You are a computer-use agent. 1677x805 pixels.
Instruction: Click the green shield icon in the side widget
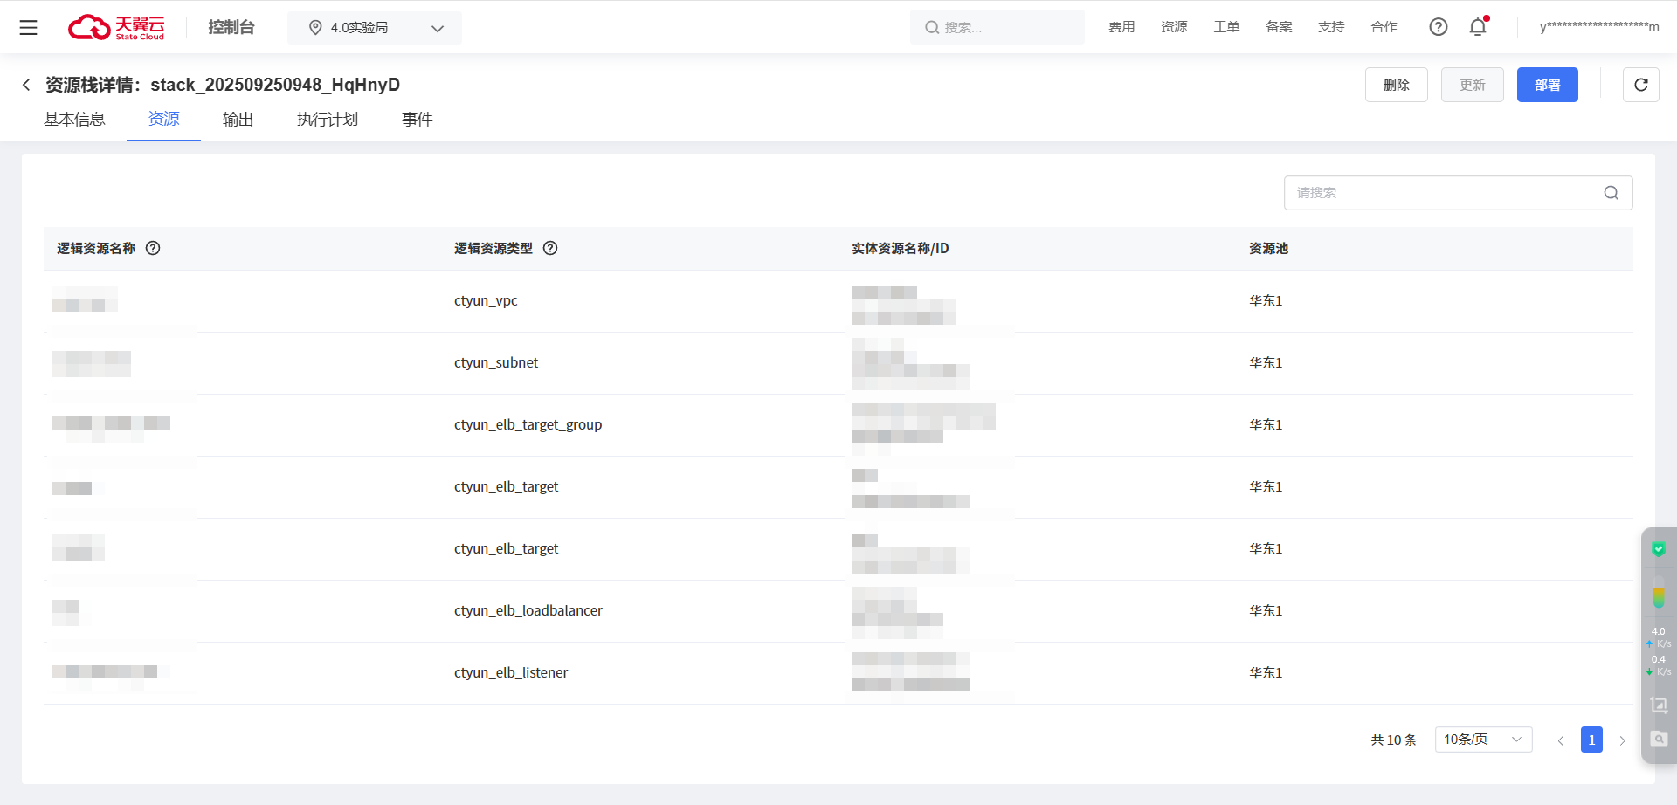click(1658, 549)
